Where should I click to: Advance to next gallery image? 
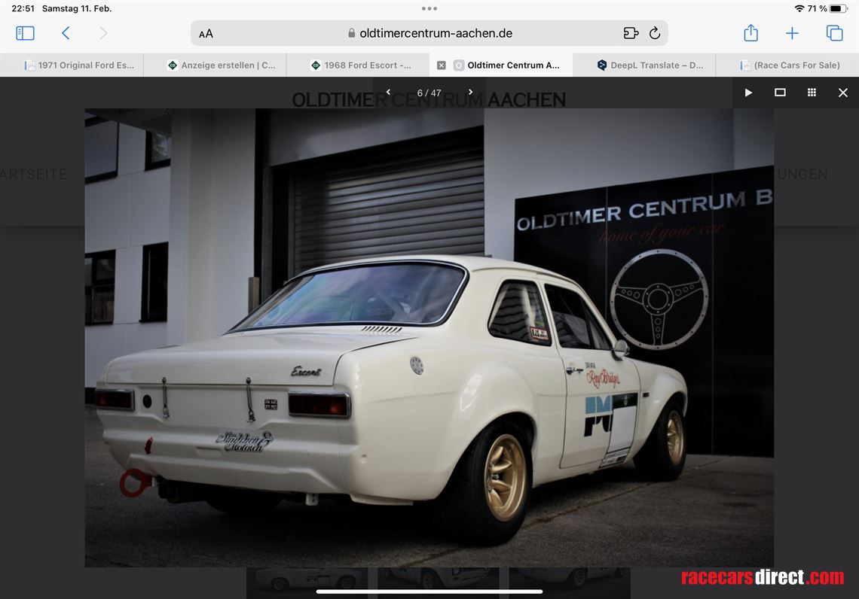click(470, 93)
